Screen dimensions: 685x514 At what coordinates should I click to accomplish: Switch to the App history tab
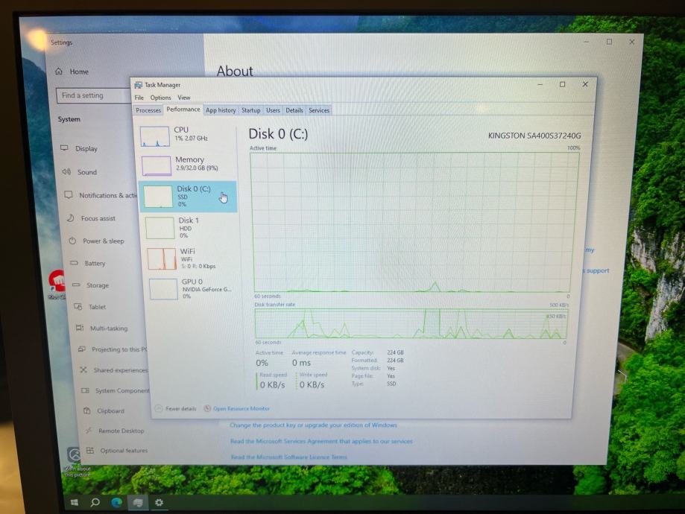(221, 110)
